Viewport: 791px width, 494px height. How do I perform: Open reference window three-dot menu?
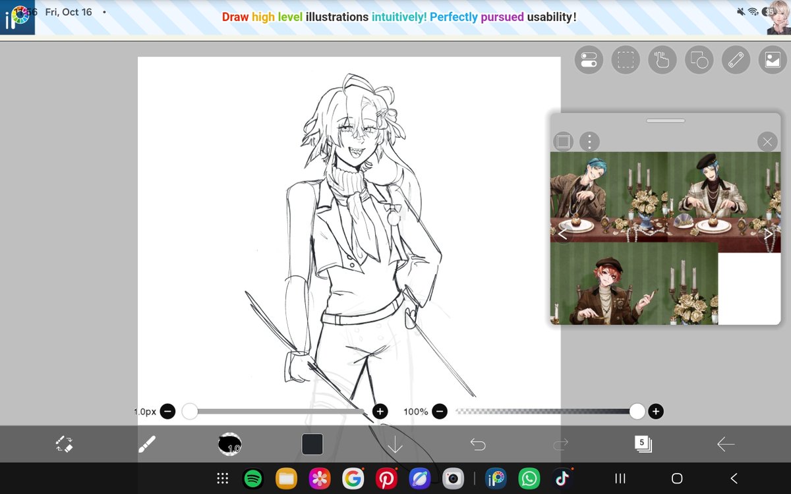pyautogui.click(x=589, y=141)
